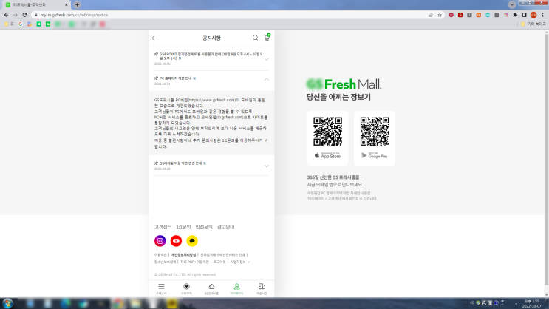Open the 입점문의 link
The image size is (549, 309).
[x=204, y=227]
